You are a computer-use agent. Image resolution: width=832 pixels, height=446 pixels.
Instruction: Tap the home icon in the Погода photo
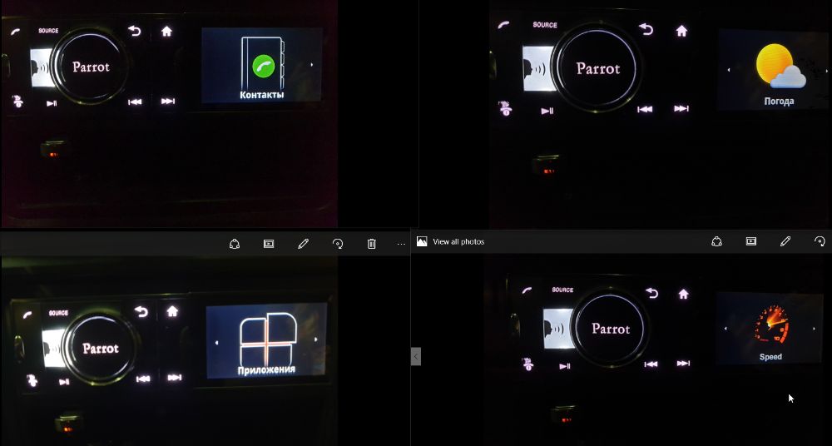[x=681, y=32]
